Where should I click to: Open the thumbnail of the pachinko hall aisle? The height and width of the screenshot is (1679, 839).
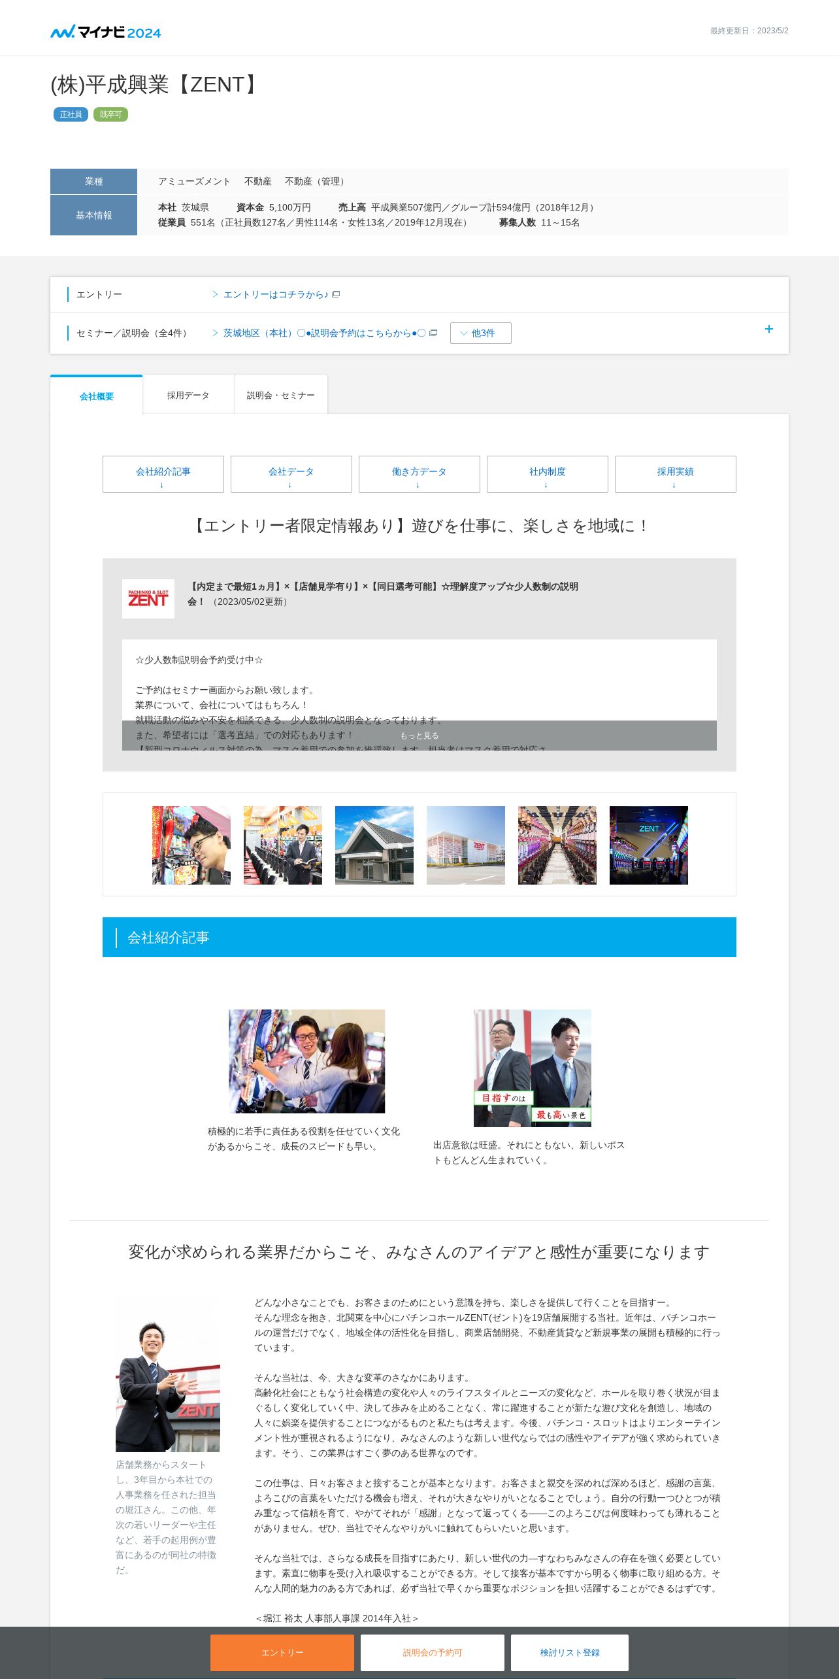point(557,845)
